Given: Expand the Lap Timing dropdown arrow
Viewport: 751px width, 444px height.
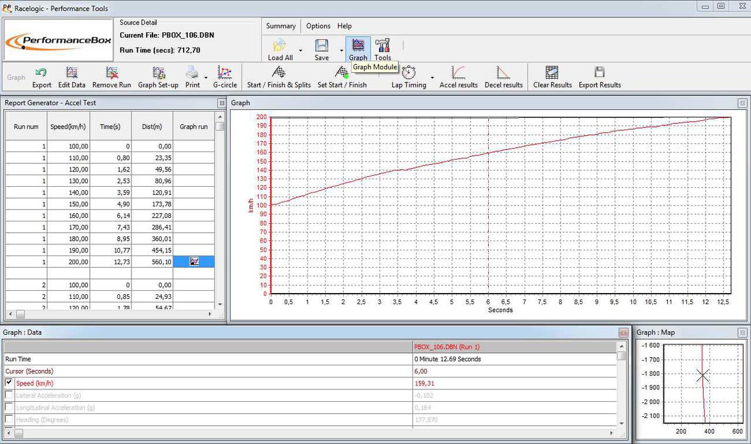Looking at the screenshot, I should click(x=432, y=78).
